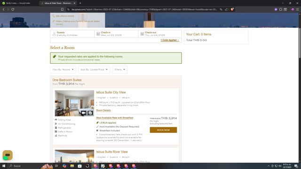
Task: Open the Windows Start menu
Action: 4,166
